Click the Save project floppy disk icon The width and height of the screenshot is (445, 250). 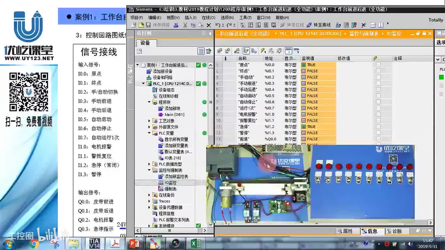pyautogui.click(x=148, y=25)
